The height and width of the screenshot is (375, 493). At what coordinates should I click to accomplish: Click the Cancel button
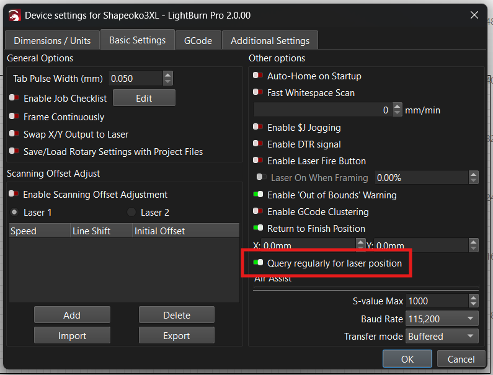461,359
